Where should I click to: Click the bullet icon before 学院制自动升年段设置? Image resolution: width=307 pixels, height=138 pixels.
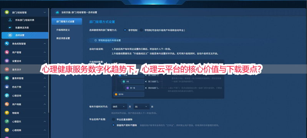(x=96, y=40)
